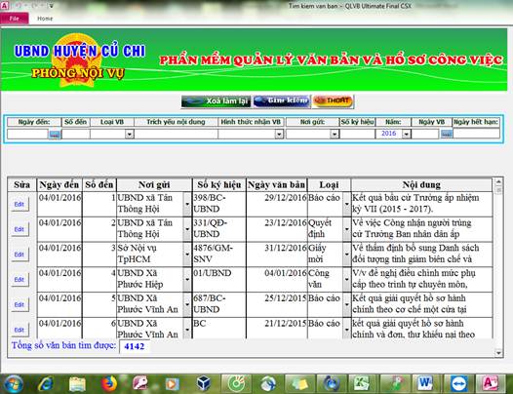Expand Hình thức nhận VB dropdown
The height and width of the screenshot is (394, 513).
click(x=279, y=135)
